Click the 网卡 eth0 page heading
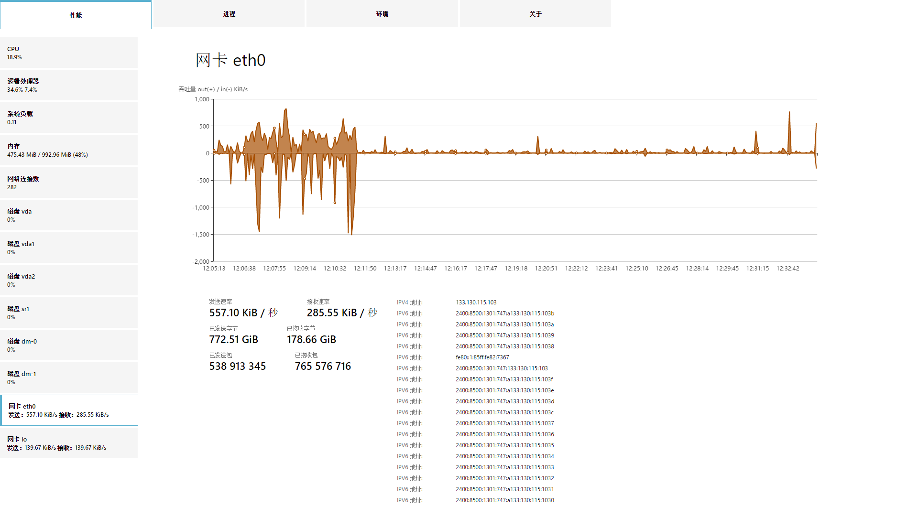This screenshot has height=507, width=918. [230, 60]
